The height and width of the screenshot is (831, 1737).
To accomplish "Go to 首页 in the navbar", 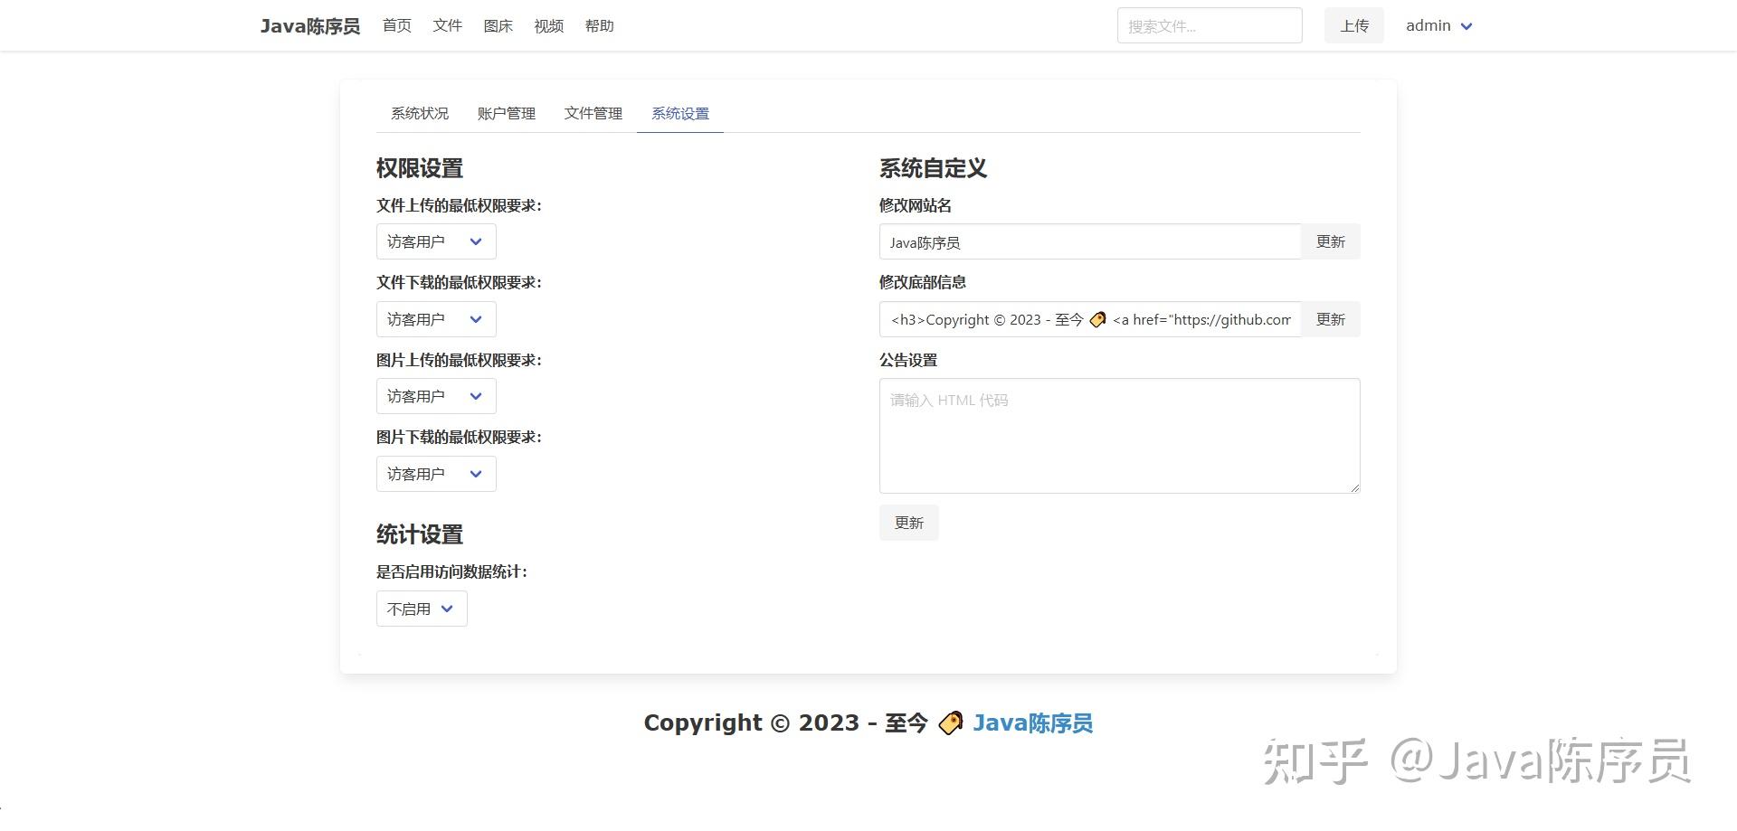I will pyautogui.click(x=397, y=25).
